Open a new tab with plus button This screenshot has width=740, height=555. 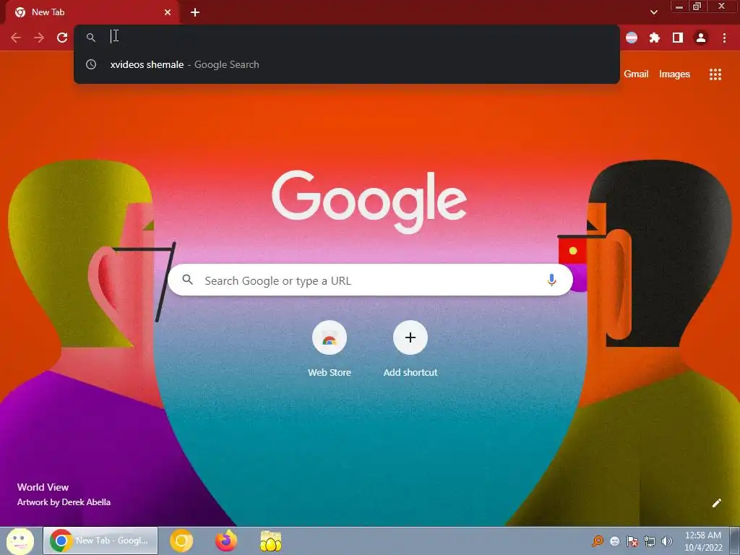point(195,12)
